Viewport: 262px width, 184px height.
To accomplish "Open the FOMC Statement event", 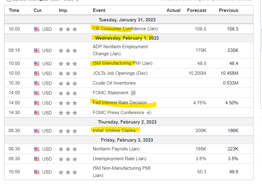I will tap(110, 93).
